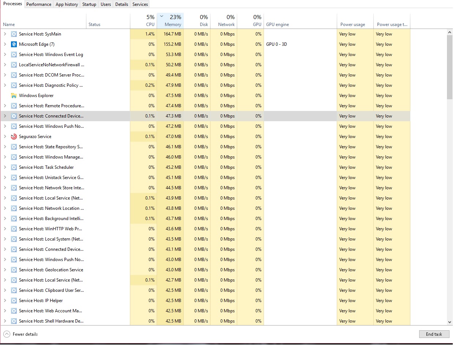Click the Service Host: Geolocation Service icon
This screenshot has height=346, width=455.
click(x=14, y=270)
